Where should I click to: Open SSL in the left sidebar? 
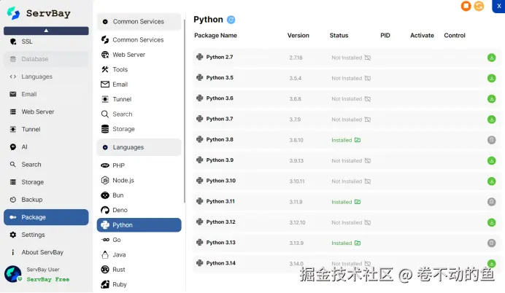[46, 42]
